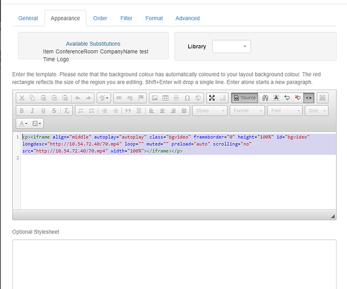
Task: Click the green arrow format-code icon
Action: 287,98
